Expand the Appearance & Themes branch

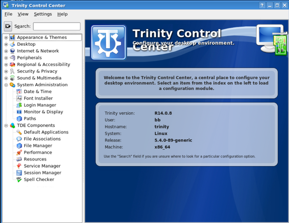(6, 38)
